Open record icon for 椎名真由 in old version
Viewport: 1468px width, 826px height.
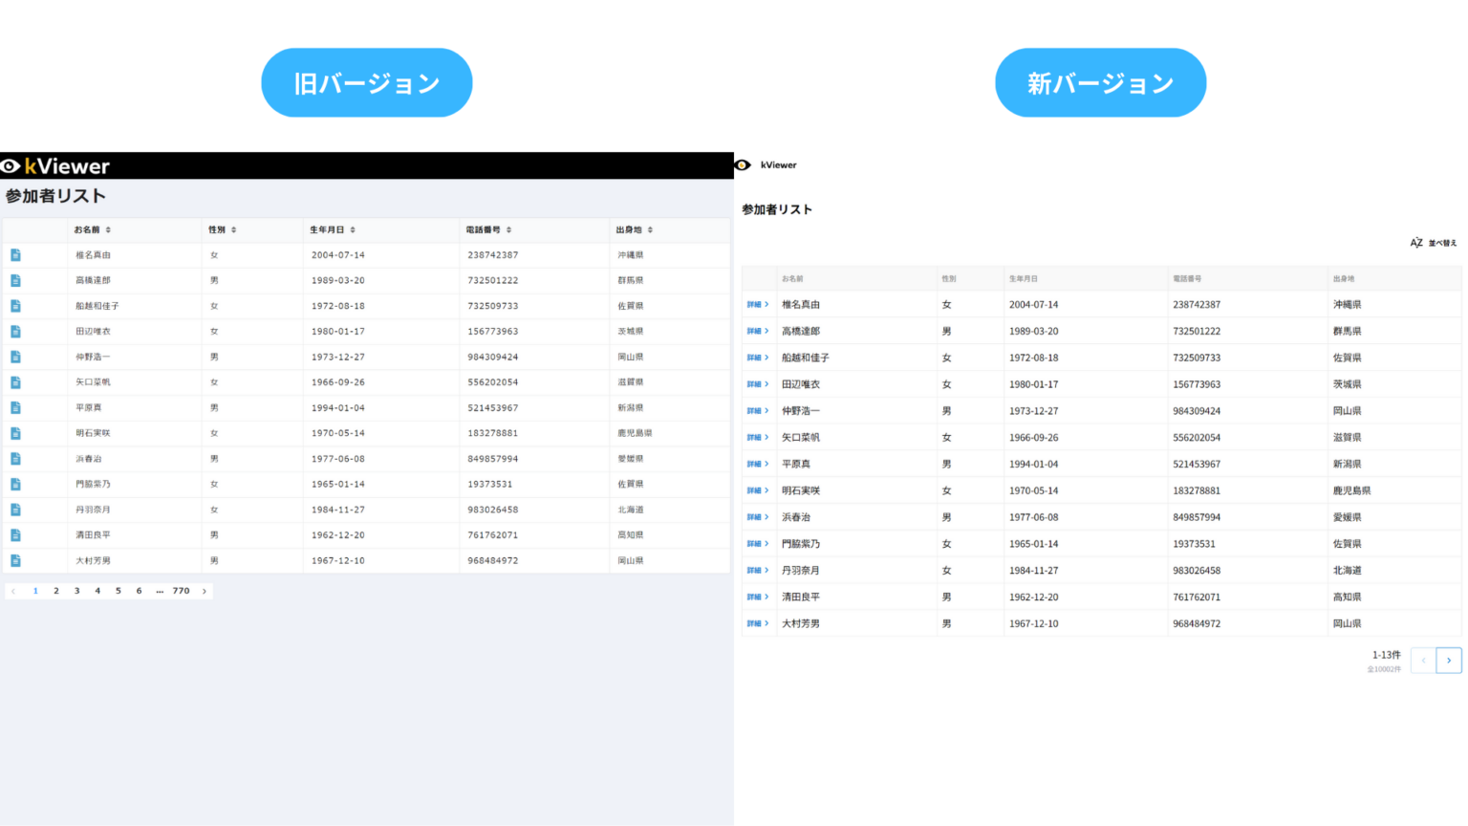click(x=15, y=255)
